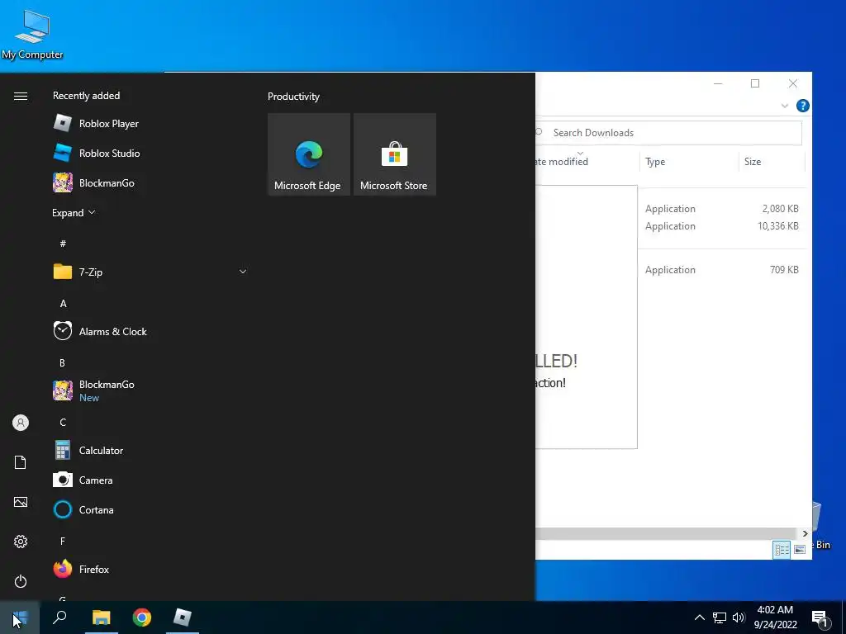Click the Windows Start button

click(x=20, y=617)
